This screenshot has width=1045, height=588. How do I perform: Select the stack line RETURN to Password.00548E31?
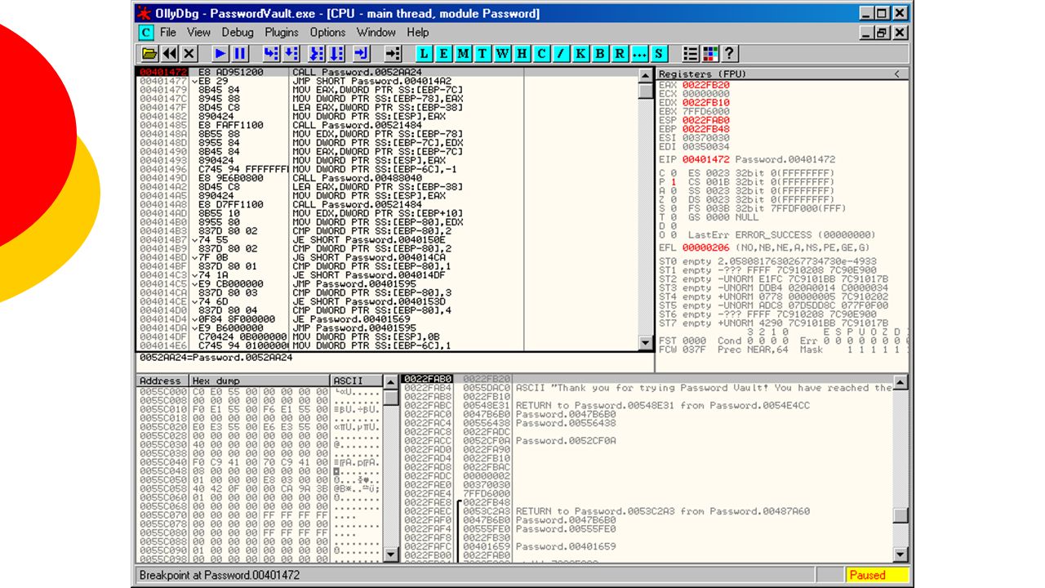click(663, 405)
